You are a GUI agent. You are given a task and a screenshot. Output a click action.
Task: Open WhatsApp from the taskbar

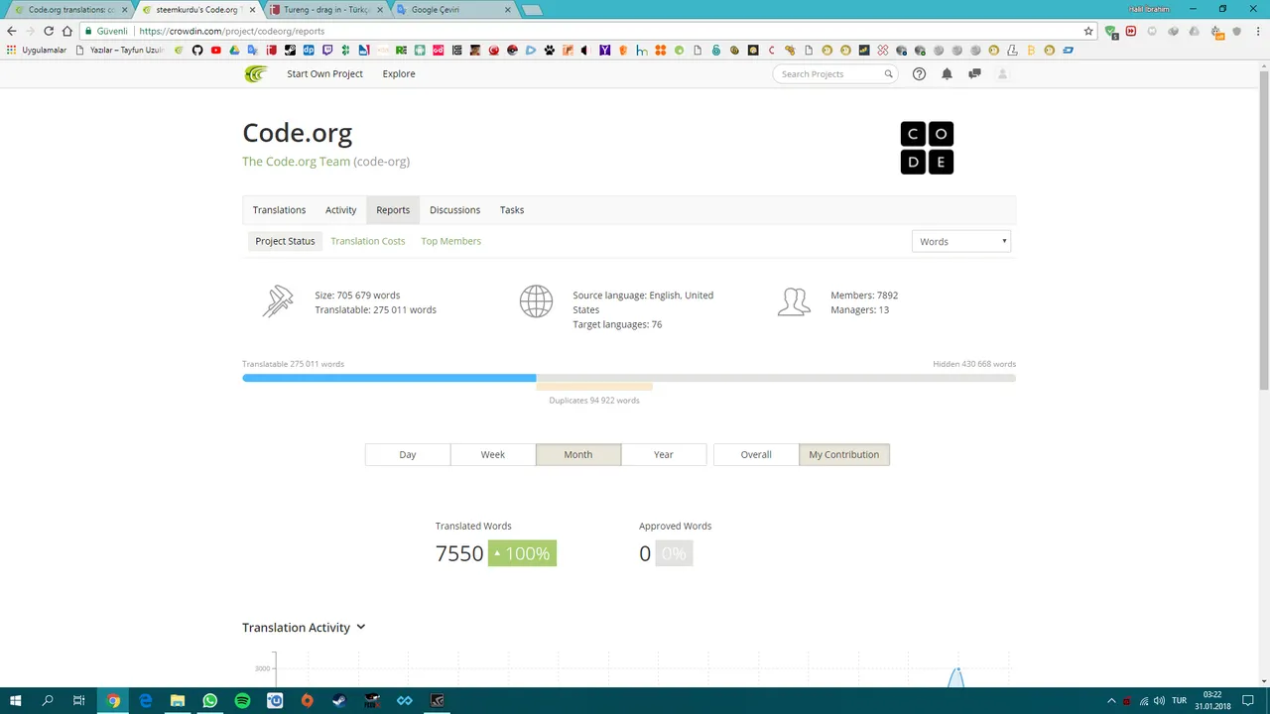(x=210, y=700)
